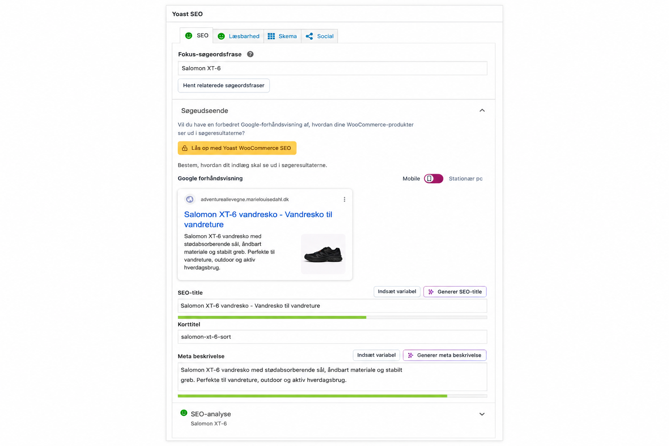Click the Korttitel slug input field

[x=332, y=337]
